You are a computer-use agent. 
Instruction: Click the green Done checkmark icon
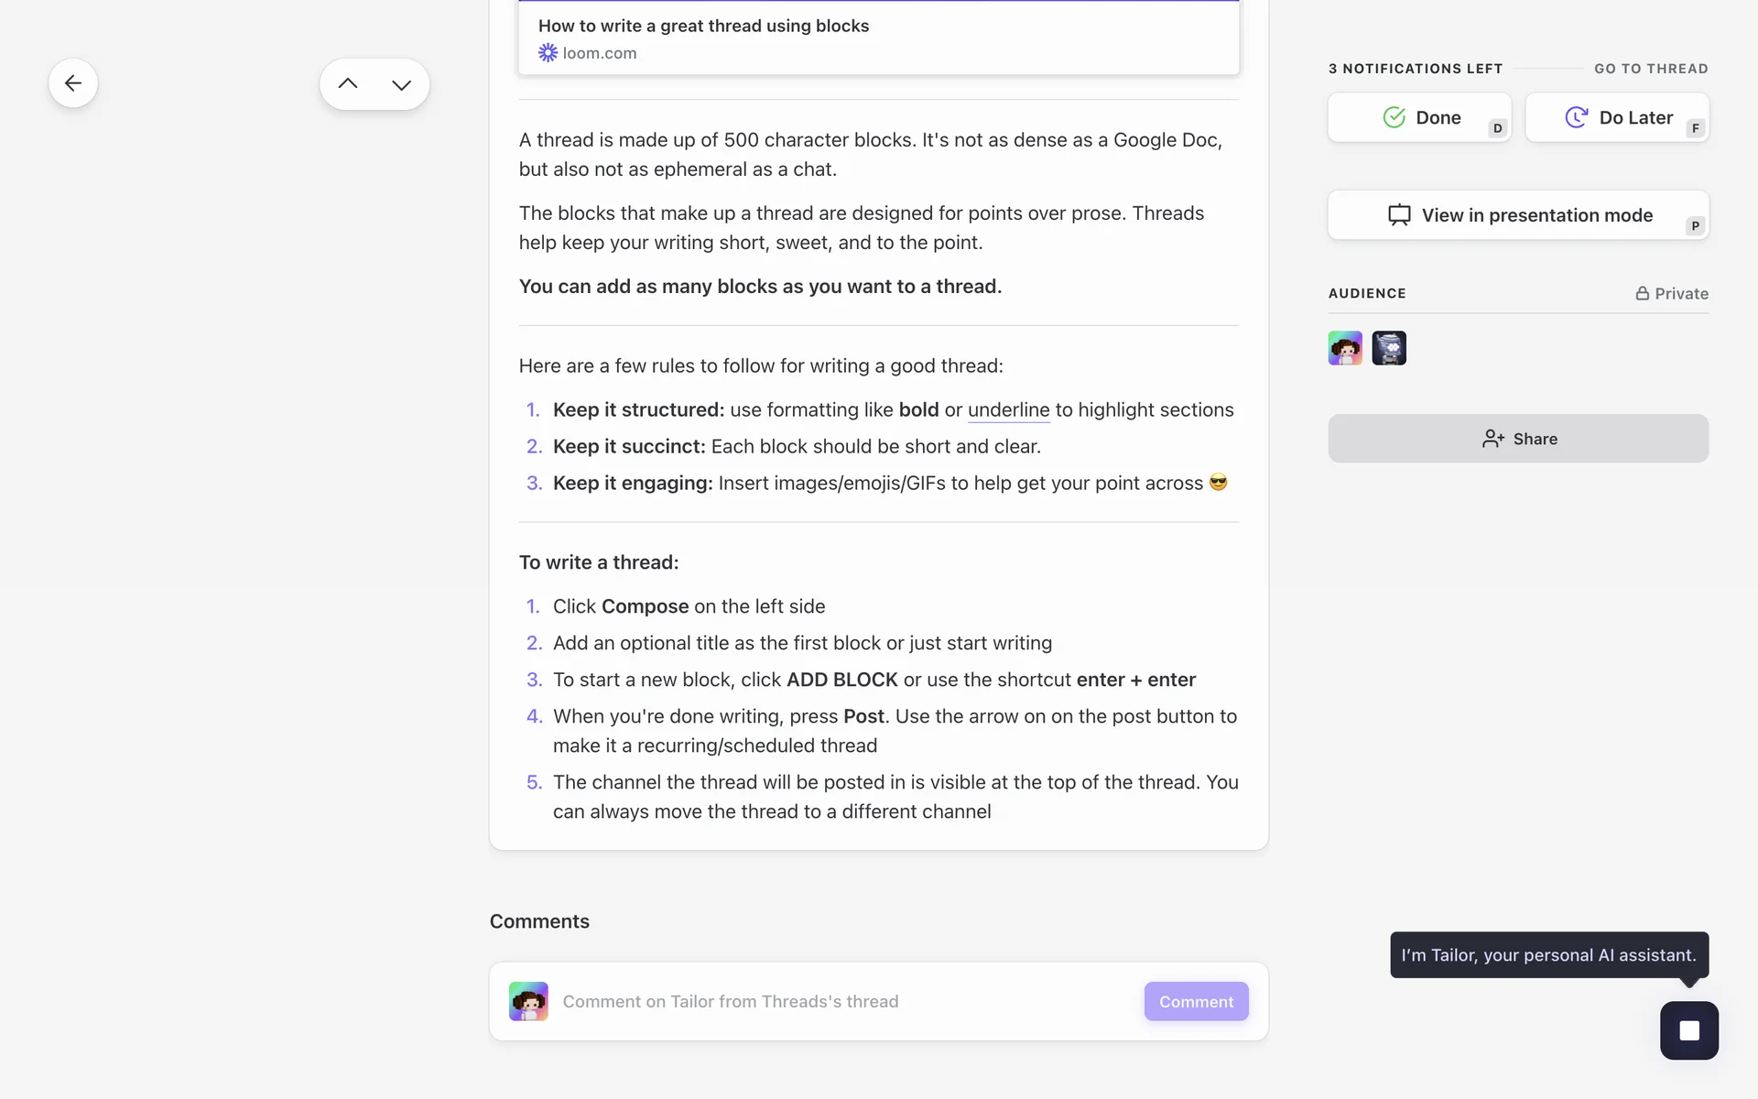pos(1394,117)
